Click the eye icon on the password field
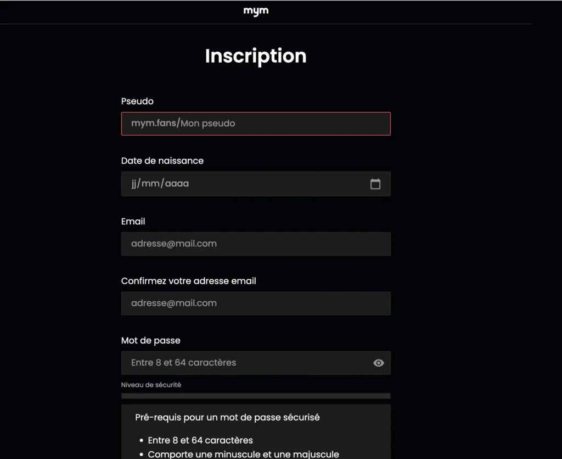Viewport: 562px width, 459px height. [x=378, y=363]
